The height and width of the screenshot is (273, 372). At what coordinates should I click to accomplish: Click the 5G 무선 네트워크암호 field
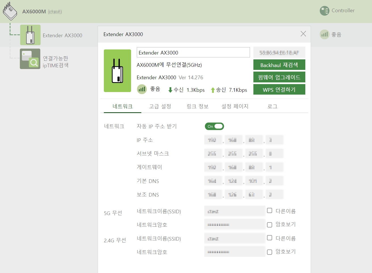click(235, 224)
